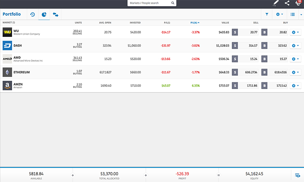The image size is (304, 182).
Task: Click the WU loss percentage -3.37%
Action: click(195, 32)
